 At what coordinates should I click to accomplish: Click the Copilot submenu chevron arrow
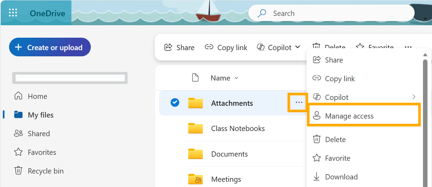414,97
